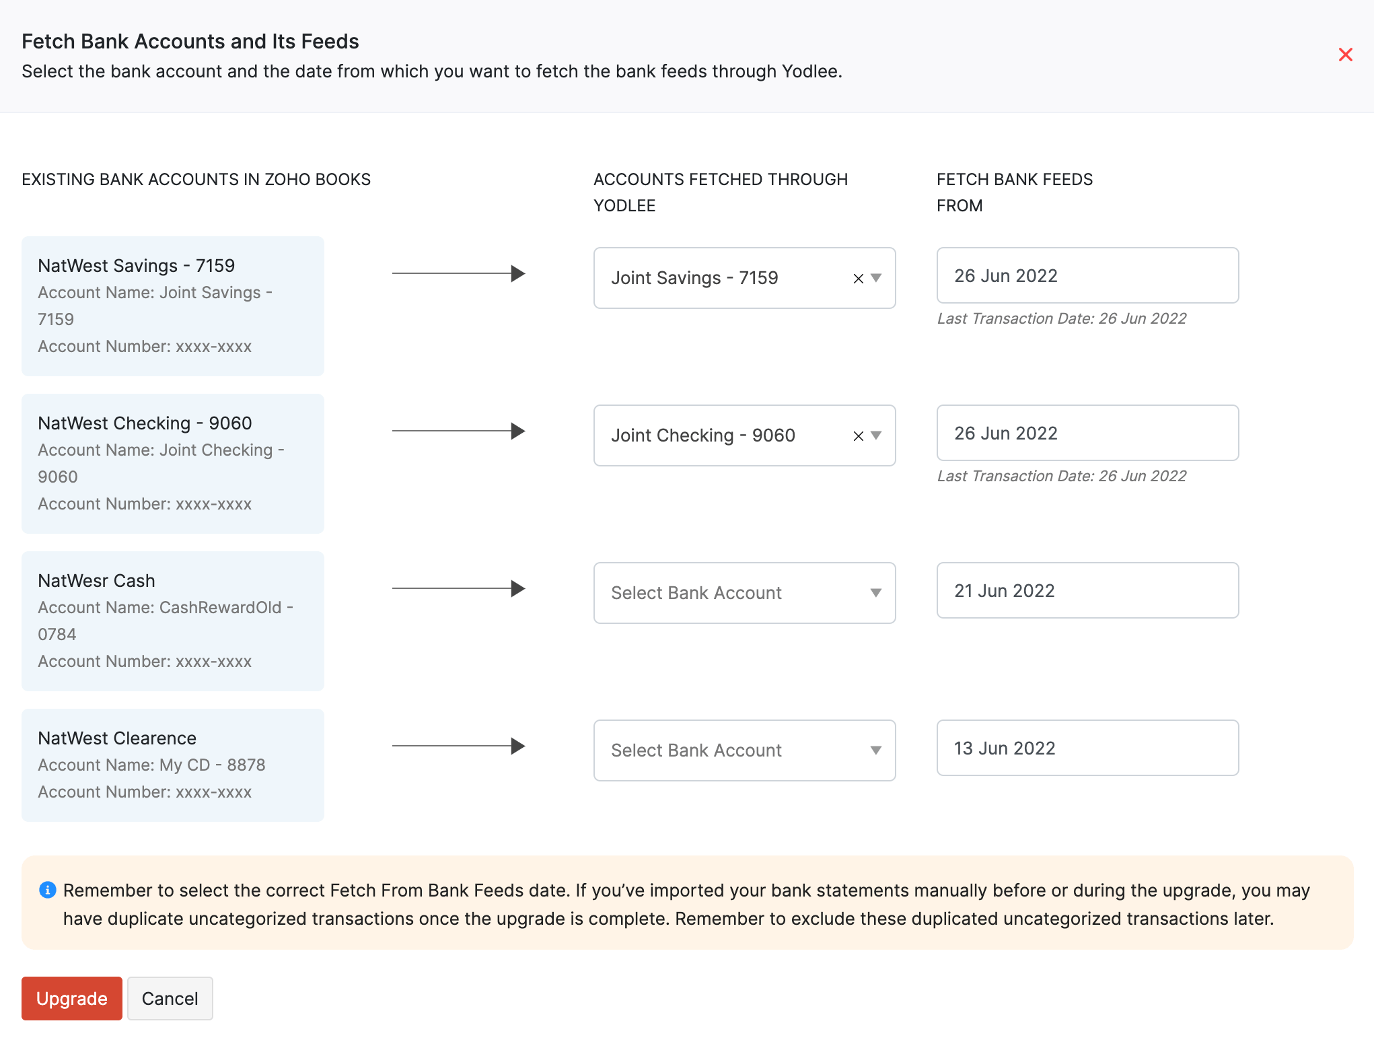Image resolution: width=1374 pixels, height=1050 pixels.
Task: Clear the Joint Checking - 9060 selection
Action: (858, 436)
